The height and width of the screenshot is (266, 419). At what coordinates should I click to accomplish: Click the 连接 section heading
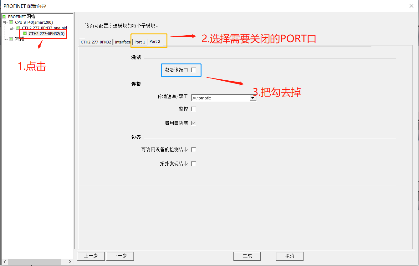tap(136, 84)
